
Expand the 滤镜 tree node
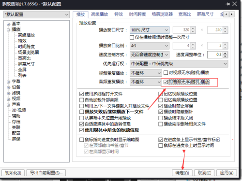(x=8, y=94)
